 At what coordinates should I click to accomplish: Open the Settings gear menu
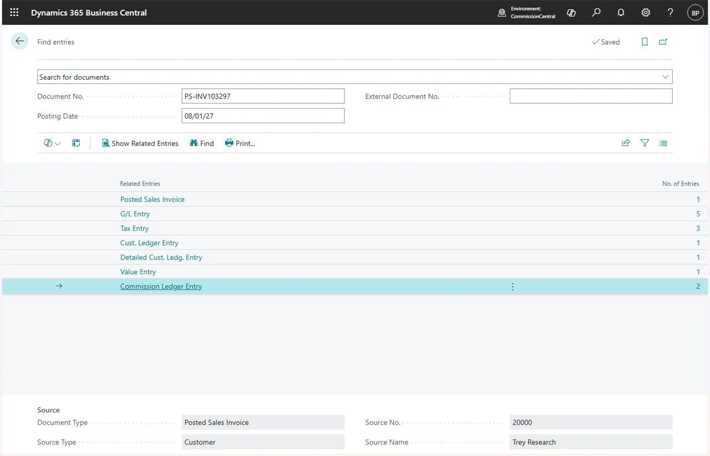646,12
